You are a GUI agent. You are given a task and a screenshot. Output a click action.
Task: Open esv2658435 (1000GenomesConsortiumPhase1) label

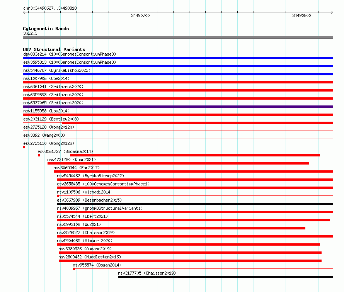click(x=103, y=184)
